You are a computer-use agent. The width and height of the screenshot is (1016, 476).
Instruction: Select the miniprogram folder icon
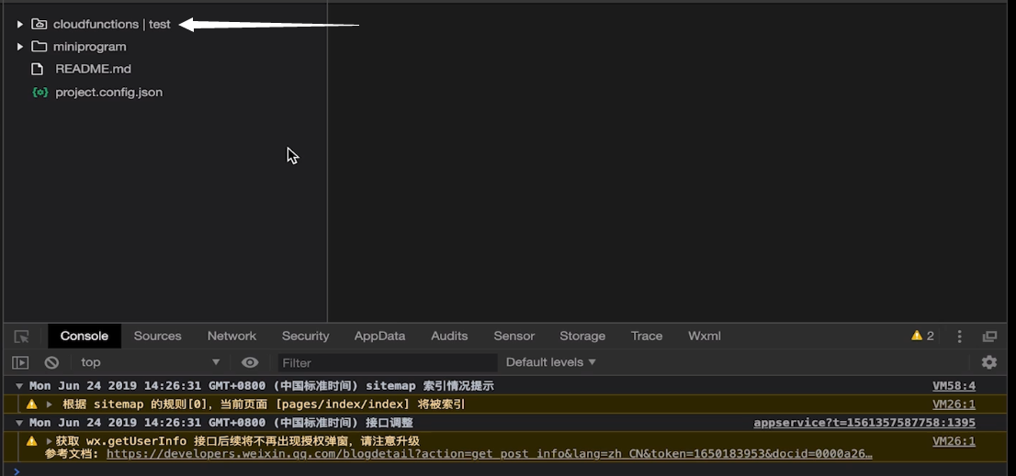pos(39,47)
